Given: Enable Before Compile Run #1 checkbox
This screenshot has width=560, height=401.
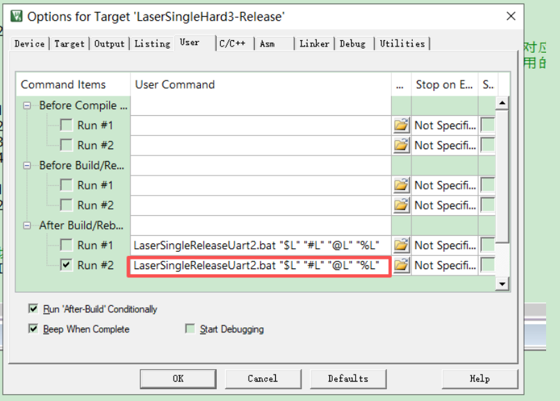Looking at the screenshot, I should [67, 125].
